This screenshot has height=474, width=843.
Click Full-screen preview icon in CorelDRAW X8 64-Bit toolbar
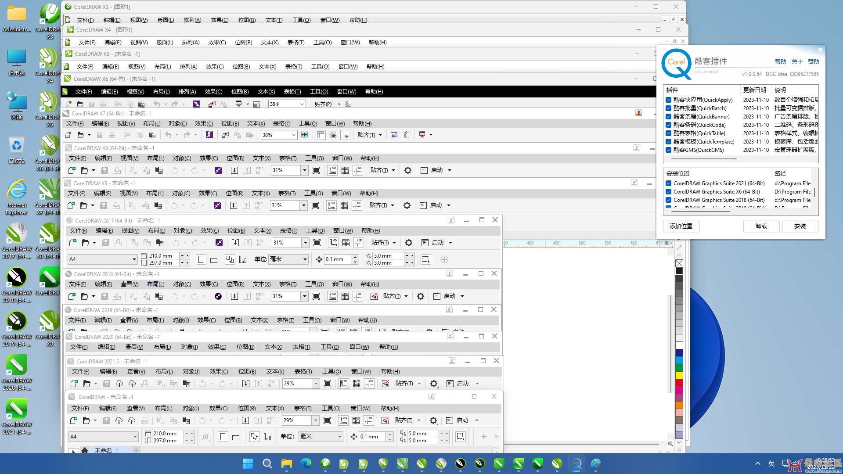316,170
